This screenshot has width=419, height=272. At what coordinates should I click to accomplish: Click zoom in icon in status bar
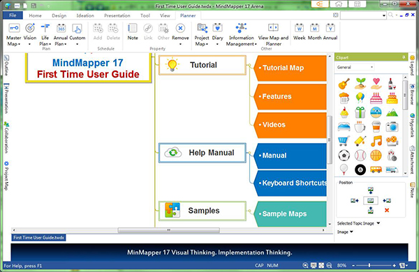[x=305, y=265]
